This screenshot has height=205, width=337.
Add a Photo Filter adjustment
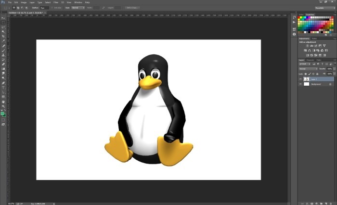click(x=318, y=51)
